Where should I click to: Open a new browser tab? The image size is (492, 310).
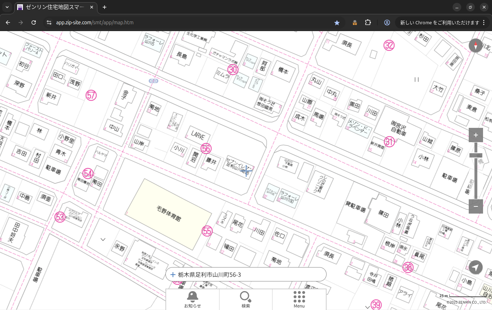[104, 7]
